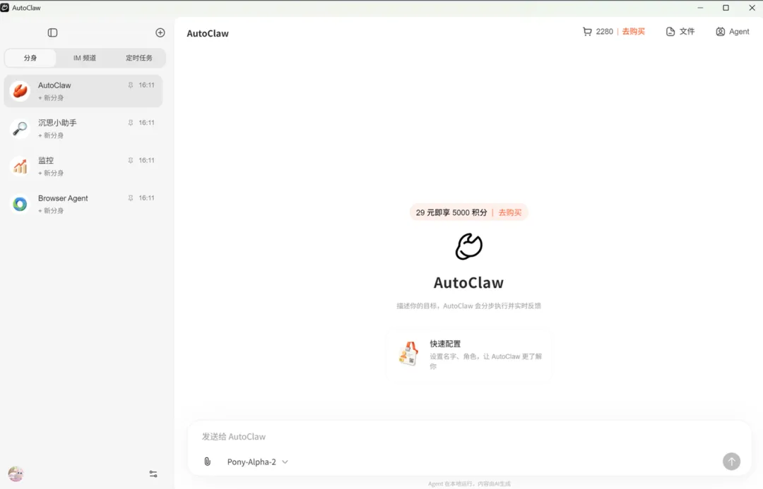This screenshot has height=489, width=763.
Task: Add 新分身 under 沉思小助手
Action: [x=51, y=135]
